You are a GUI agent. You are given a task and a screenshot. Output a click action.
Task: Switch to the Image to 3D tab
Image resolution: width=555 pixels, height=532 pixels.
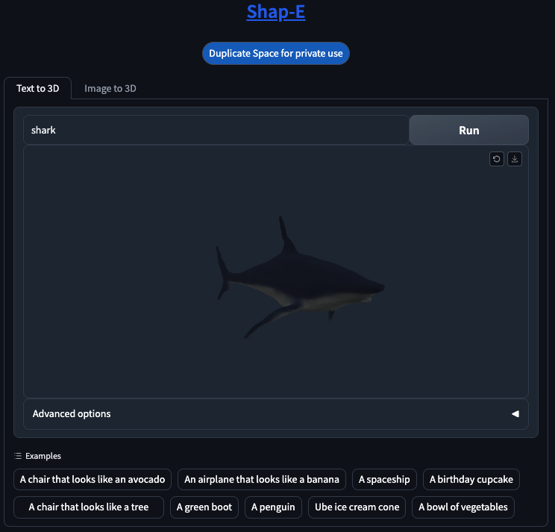tap(110, 89)
